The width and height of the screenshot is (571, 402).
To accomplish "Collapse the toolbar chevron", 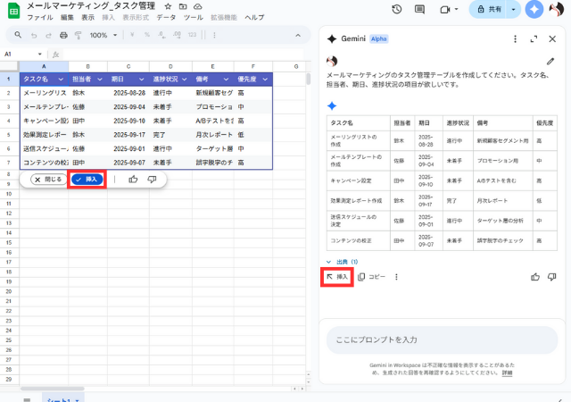I will coord(298,36).
